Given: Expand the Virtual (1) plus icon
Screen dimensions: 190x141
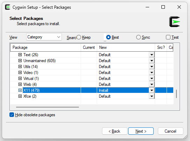Looking at the screenshot, I should point(20,79).
